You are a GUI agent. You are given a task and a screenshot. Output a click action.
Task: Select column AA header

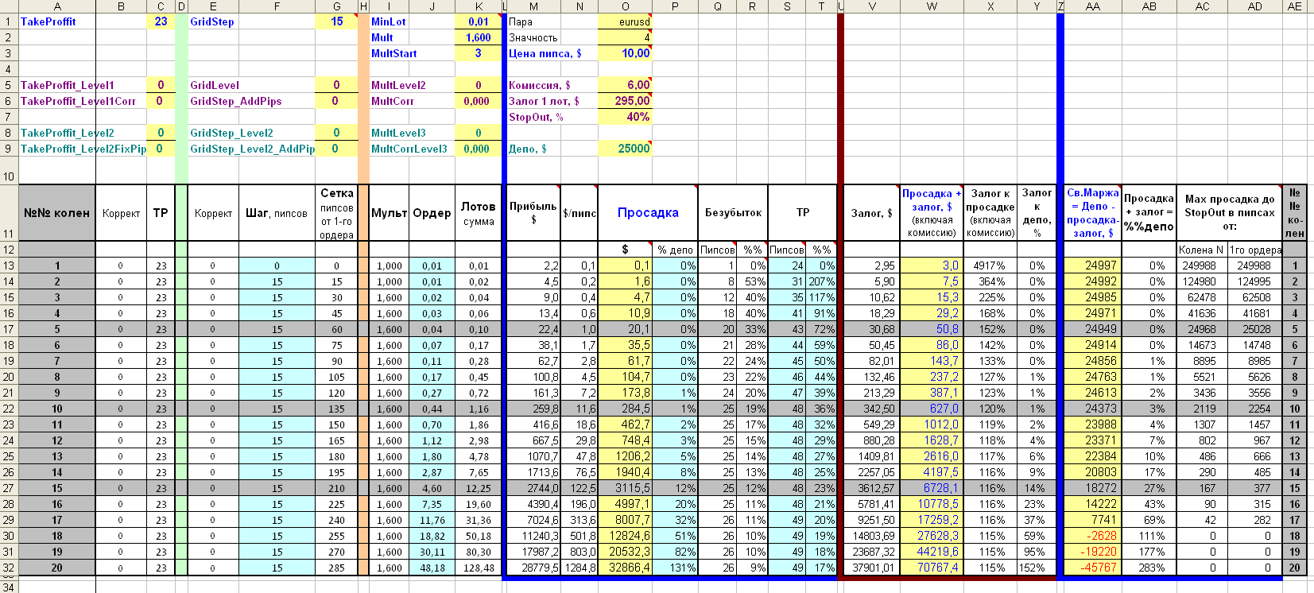(1093, 6)
